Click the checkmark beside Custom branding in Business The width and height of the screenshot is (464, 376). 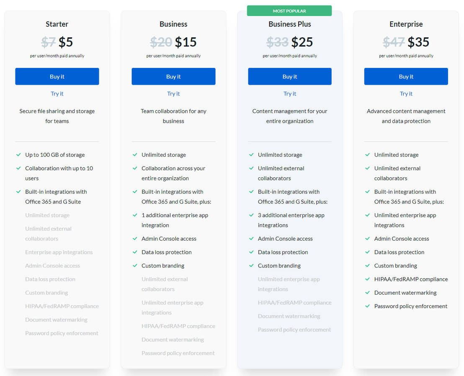pyautogui.click(x=135, y=265)
